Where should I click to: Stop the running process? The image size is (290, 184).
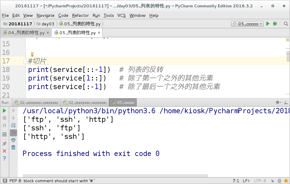4,118
